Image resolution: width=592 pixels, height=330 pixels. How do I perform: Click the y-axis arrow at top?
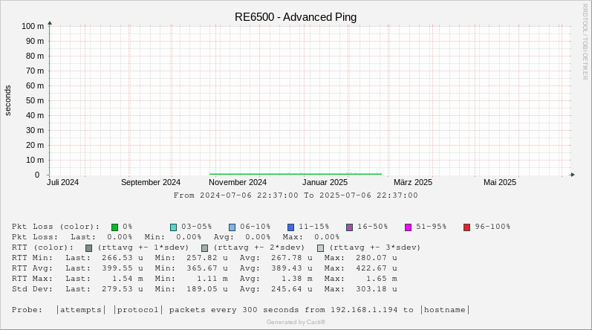click(x=50, y=23)
